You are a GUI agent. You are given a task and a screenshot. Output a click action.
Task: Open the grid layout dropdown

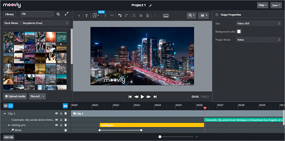(x=203, y=15)
